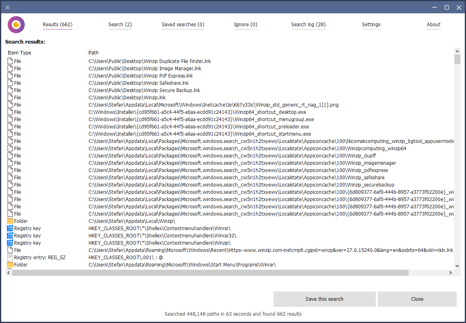Select path ending Start Menu\Programs\Winrar\
Screen dimensions: 466x323
point(182,264)
